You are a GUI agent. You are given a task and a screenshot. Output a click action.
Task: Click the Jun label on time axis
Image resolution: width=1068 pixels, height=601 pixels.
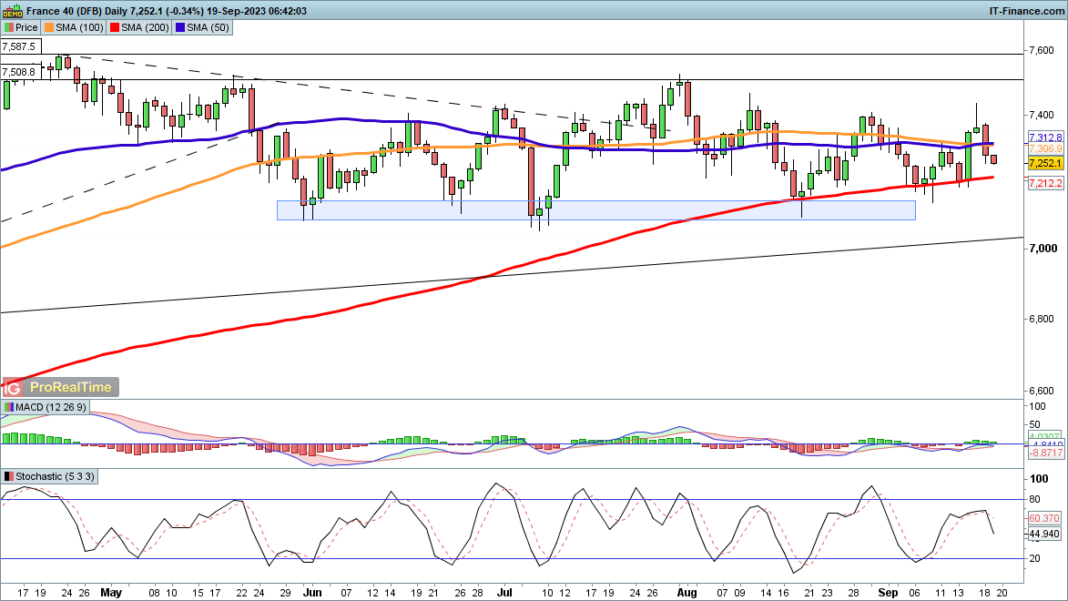pyautogui.click(x=312, y=593)
